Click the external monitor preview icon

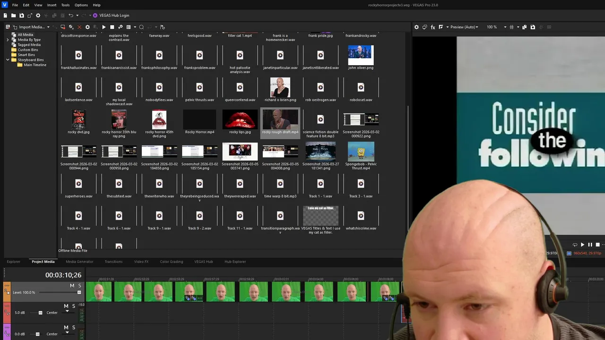(x=424, y=27)
